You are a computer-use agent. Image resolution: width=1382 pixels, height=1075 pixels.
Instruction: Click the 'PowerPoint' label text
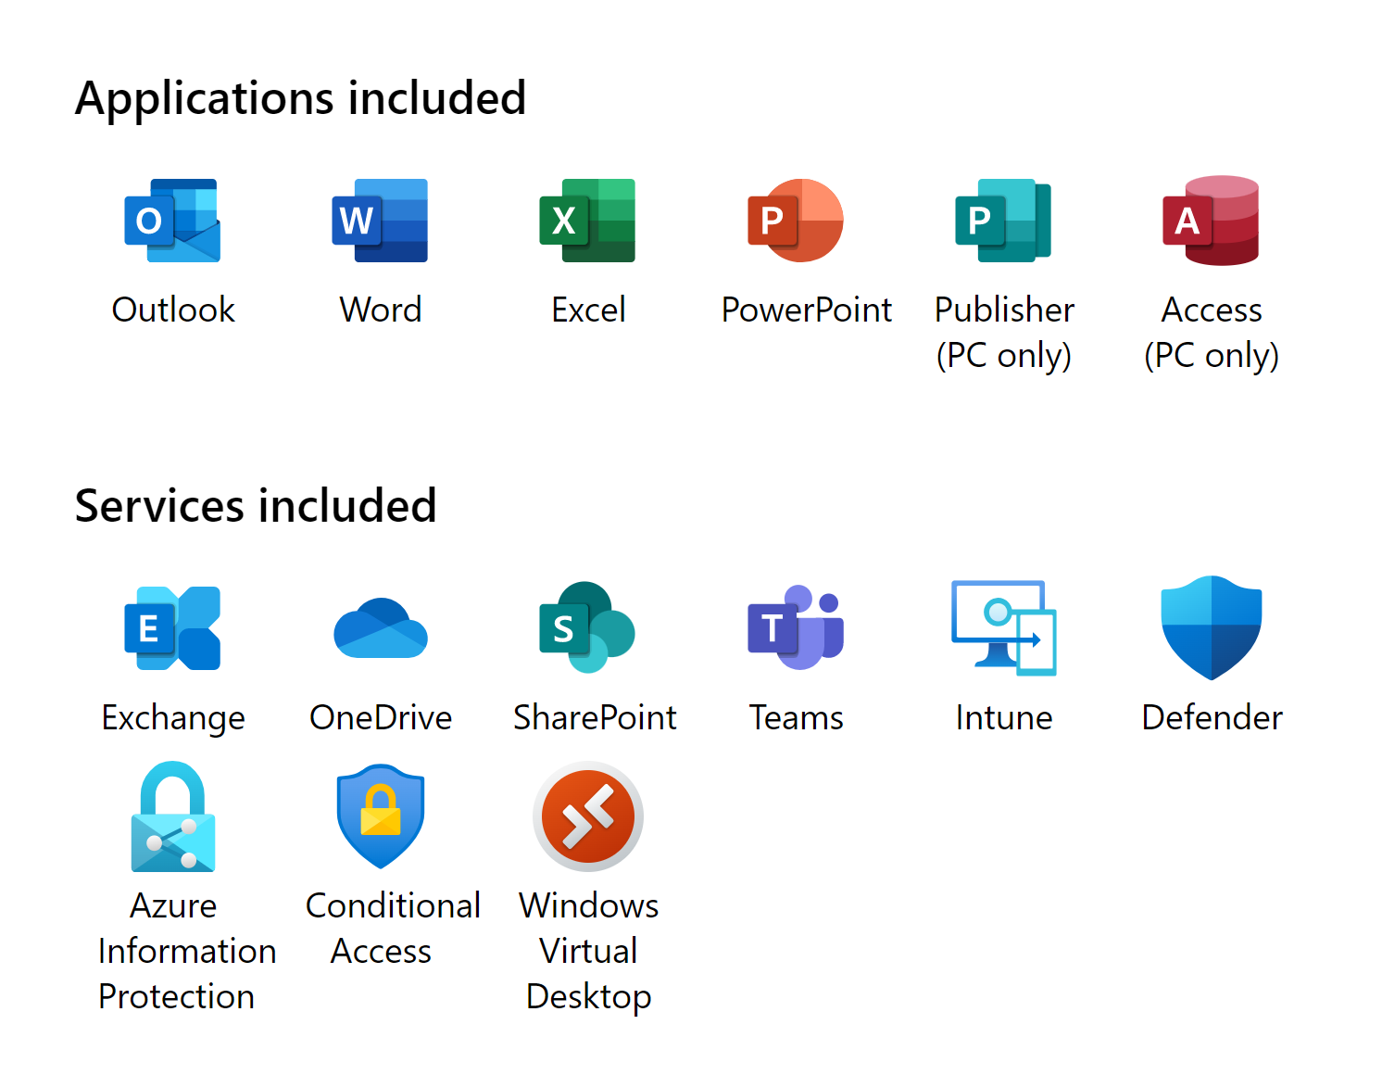[x=807, y=310]
